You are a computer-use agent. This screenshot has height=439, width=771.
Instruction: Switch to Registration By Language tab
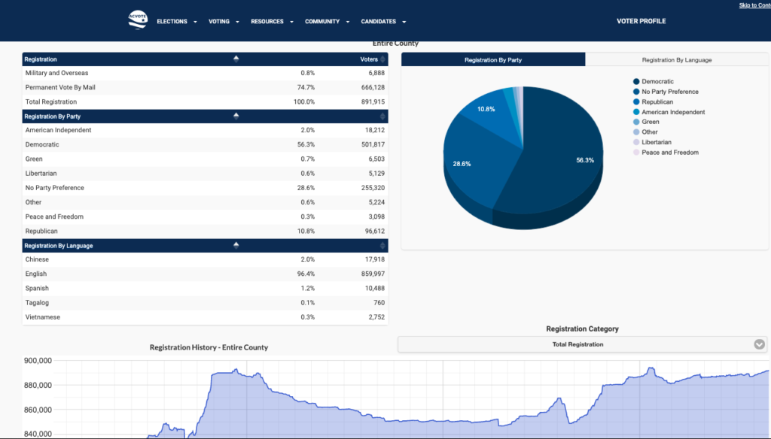pyautogui.click(x=676, y=59)
